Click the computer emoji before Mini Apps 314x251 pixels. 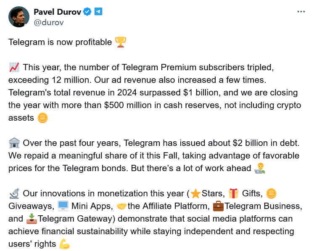(63, 206)
